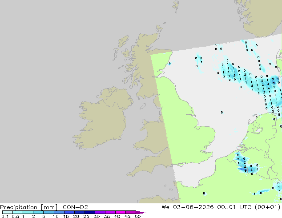Click the 0.1 to 0.5 mm legend swatch
This screenshot has height=218, width=282.
[x=8, y=212]
